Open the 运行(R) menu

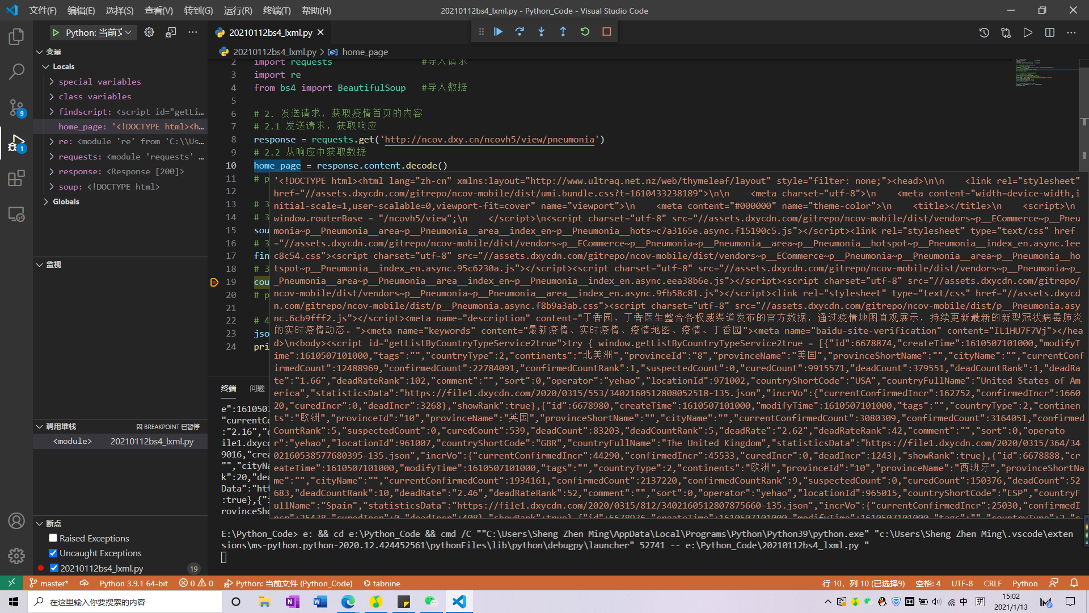pos(238,10)
